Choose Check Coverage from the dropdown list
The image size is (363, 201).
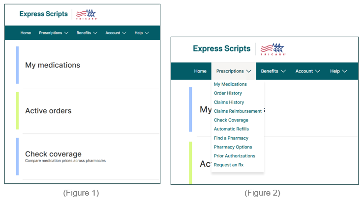coord(231,120)
